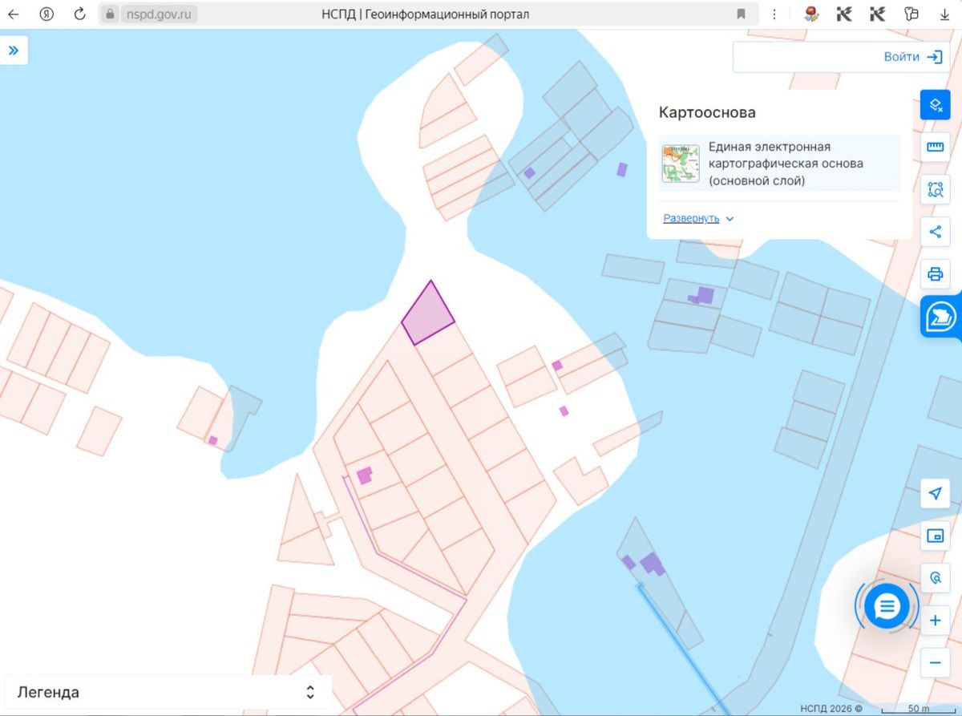
Task: Share the current map view
Action: [935, 232]
